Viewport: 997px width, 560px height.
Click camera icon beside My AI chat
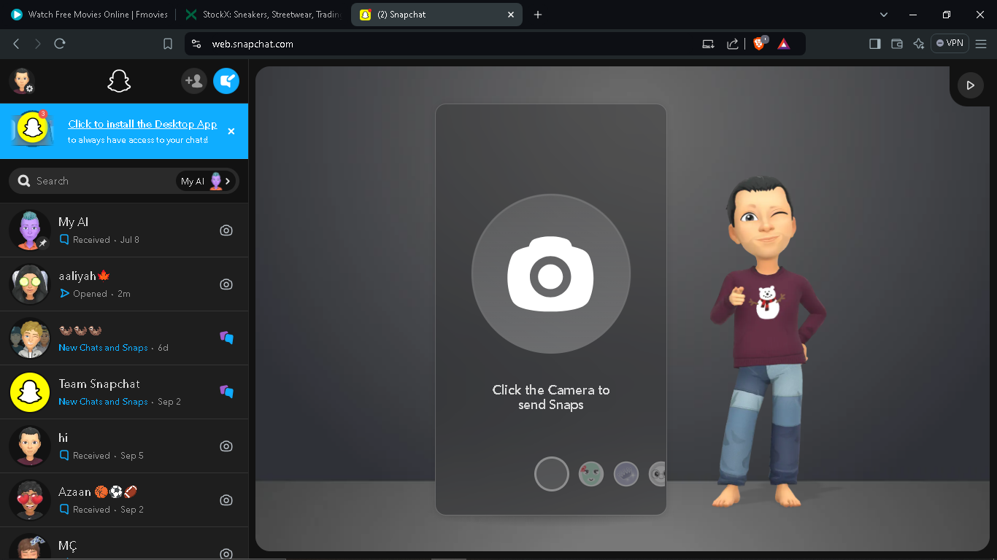pos(226,230)
